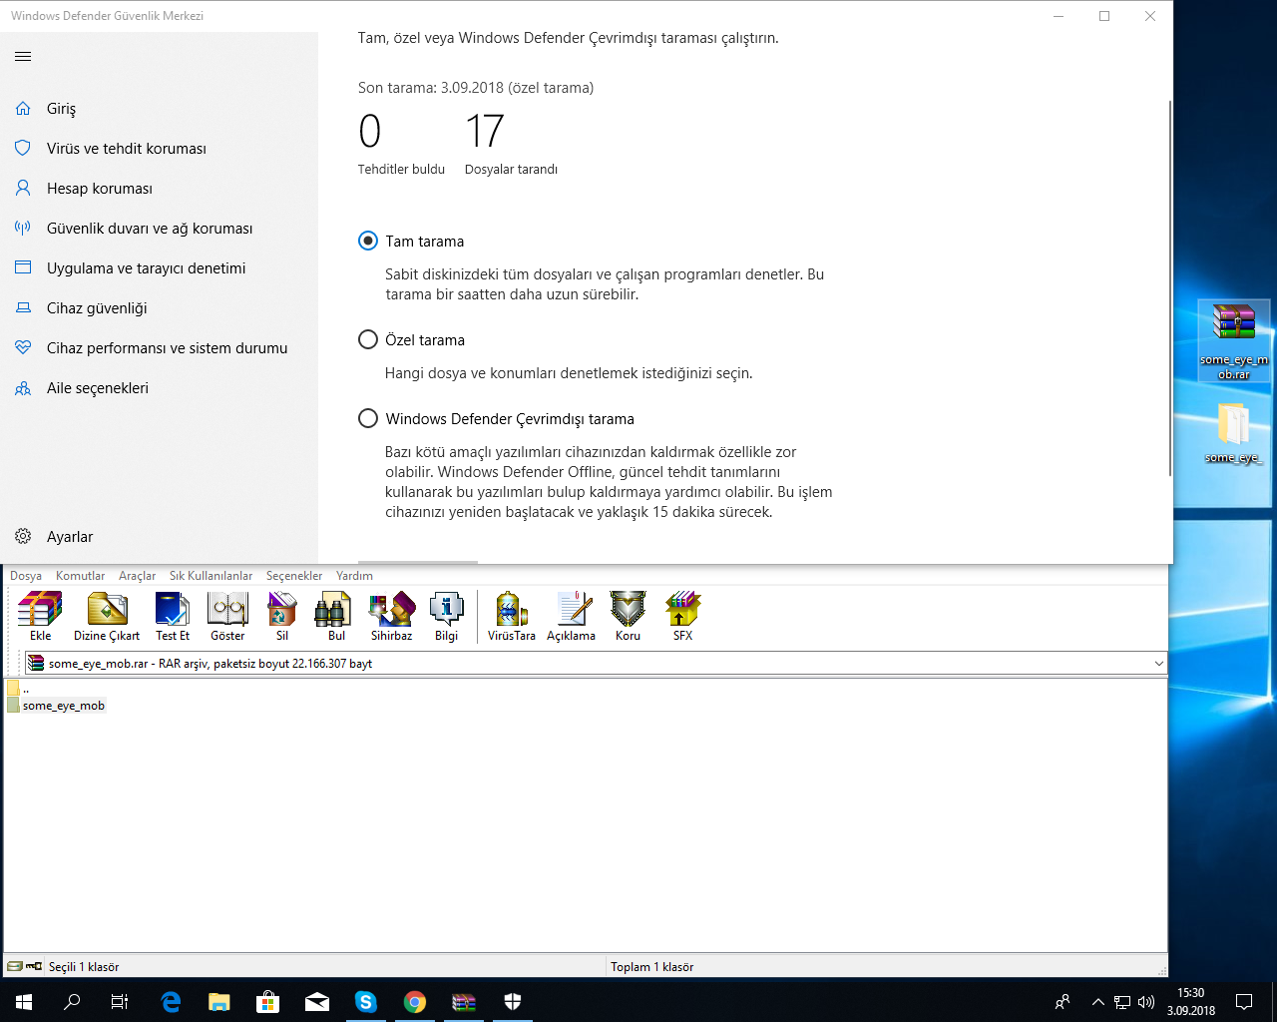Click the Bilgi (Info) icon in WinRAR
This screenshot has height=1022, width=1277.
point(446,616)
